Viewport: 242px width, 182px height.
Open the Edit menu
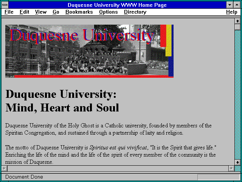pos(24,12)
